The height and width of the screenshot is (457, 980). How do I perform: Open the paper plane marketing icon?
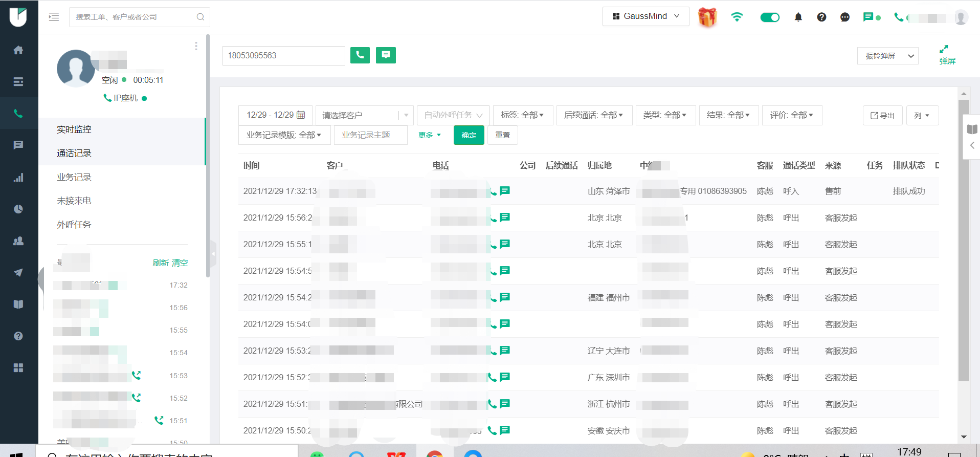pos(18,273)
